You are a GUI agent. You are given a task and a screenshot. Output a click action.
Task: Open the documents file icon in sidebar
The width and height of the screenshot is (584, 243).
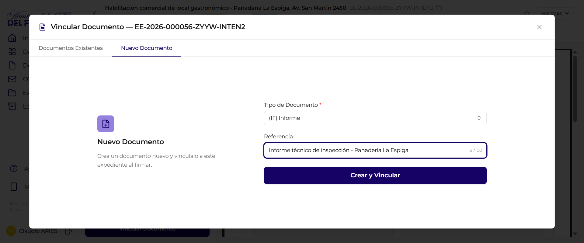12,65
